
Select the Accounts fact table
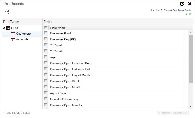[x=22, y=40]
